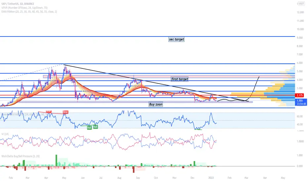Click the Aug label on time axis
The width and height of the screenshot is (308, 181).
[119, 178]
